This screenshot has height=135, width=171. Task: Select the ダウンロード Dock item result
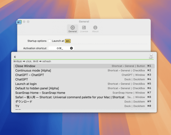(84, 102)
